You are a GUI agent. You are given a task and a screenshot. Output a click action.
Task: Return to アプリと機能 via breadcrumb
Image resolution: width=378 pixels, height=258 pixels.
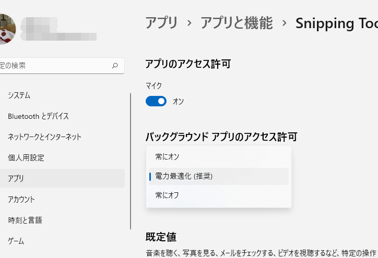coord(237,23)
